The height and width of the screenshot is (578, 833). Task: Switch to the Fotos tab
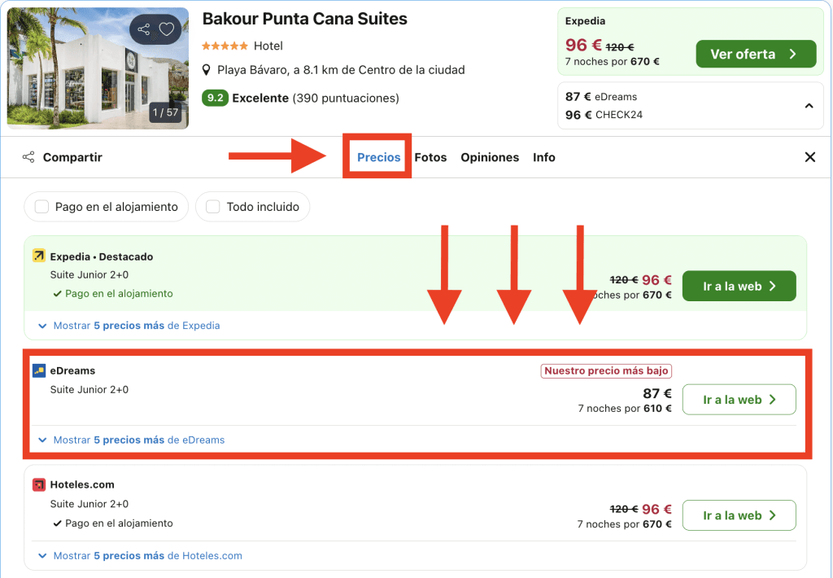(x=430, y=157)
